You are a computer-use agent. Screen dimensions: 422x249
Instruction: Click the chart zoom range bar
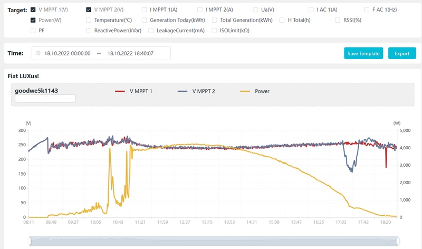click(214, 241)
